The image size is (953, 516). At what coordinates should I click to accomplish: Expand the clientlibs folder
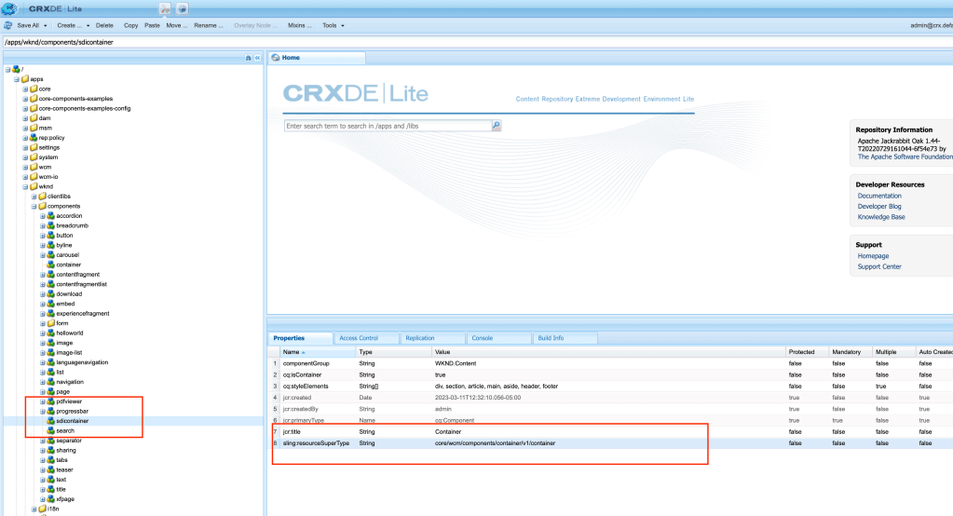coord(34,197)
